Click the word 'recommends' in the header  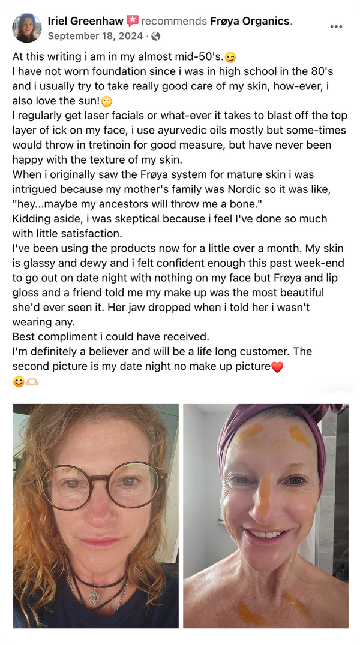tap(174, 21)
